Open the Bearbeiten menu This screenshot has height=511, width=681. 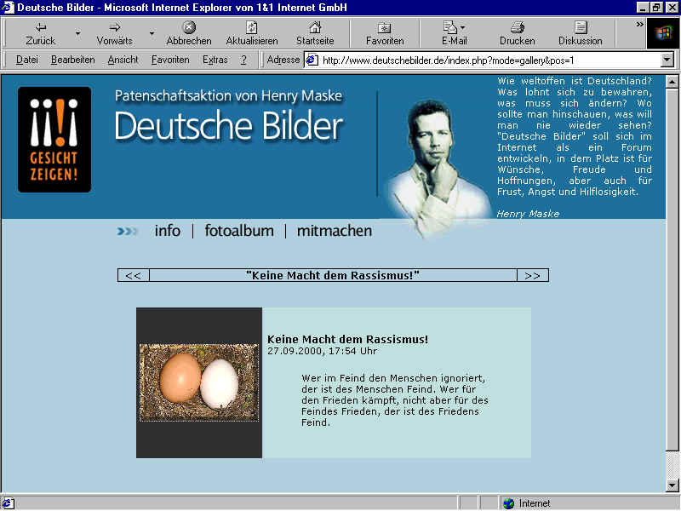coord(73,60)
